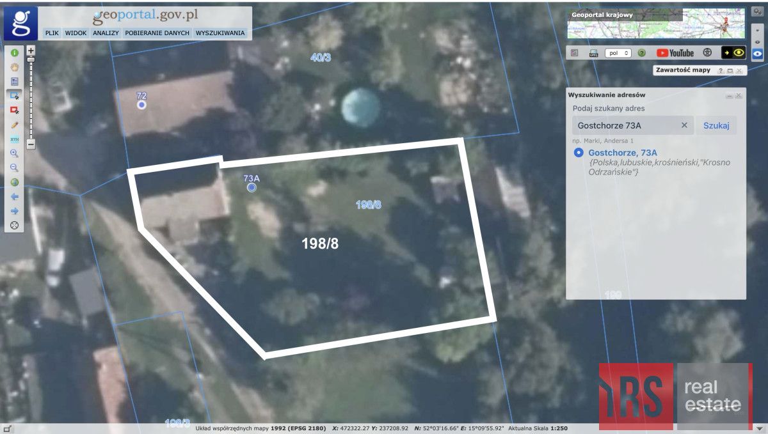Click the legend list icon in top toolbar
Viewport: 768px width, 434px height.
[575, 53]
